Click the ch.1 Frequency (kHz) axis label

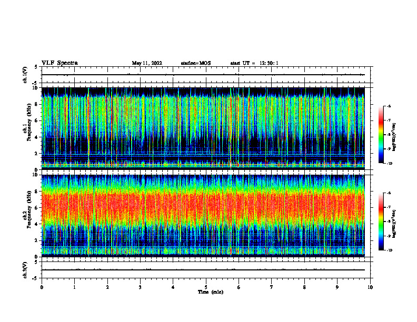click(27, 122)
